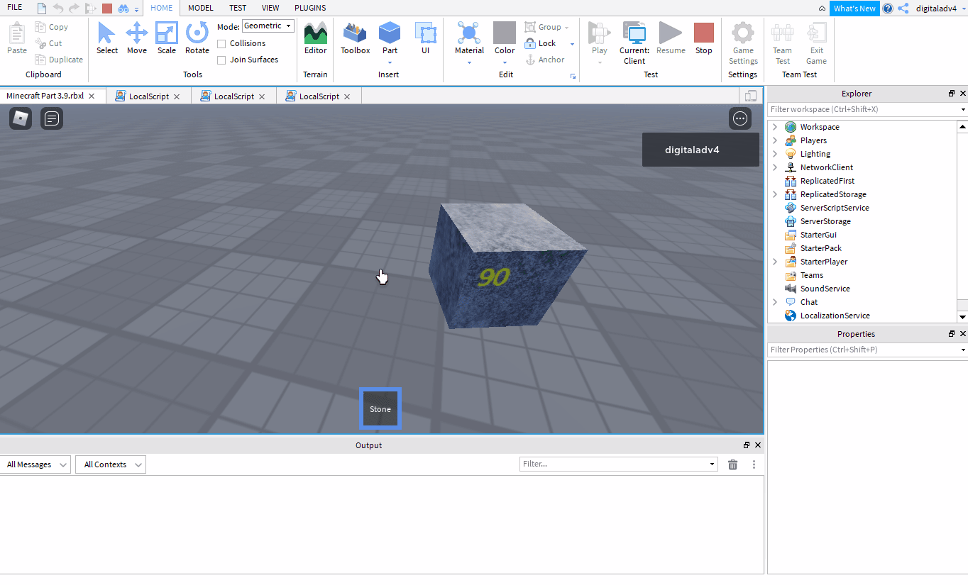Open the Terrain Editor

pos(316,38)
